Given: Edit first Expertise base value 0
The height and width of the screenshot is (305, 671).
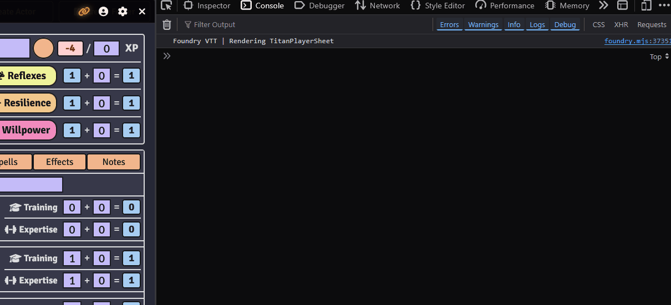Looking at the screenshot, I should tap(72, 229).
